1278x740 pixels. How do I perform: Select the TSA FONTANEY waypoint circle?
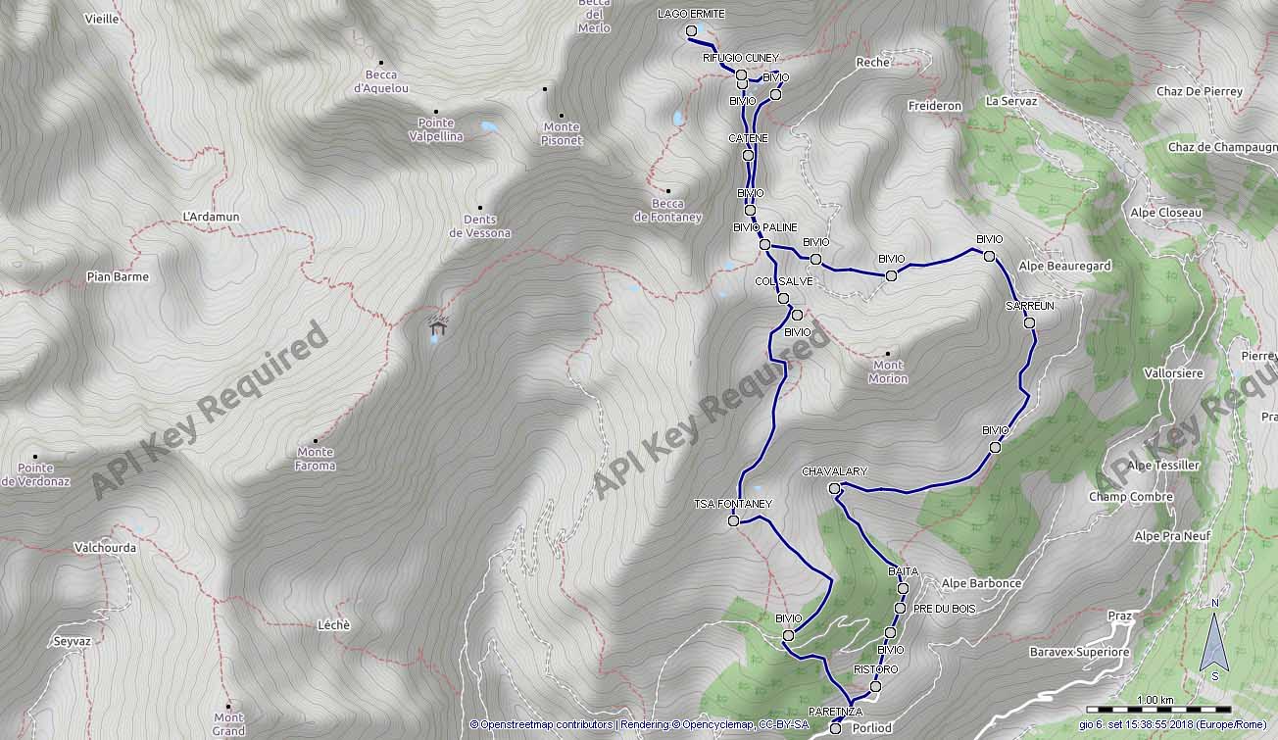click(733, 520)
